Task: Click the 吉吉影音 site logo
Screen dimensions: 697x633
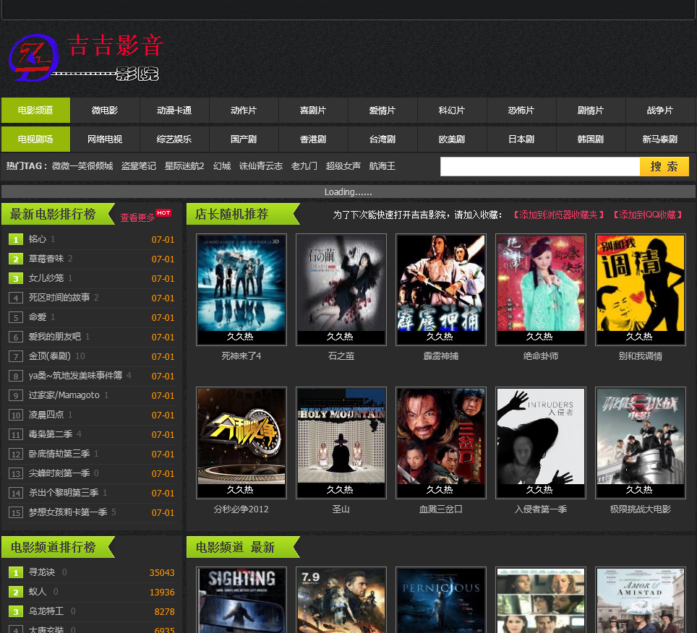Action: pos(86,57)
